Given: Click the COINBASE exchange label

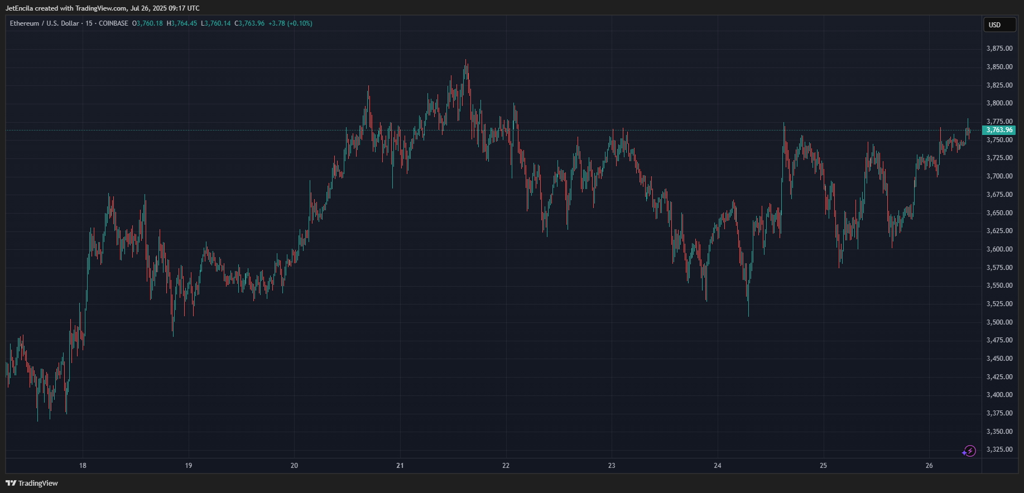Looking at the screenshot, I should pyautogui.click(x=113, y=23).
